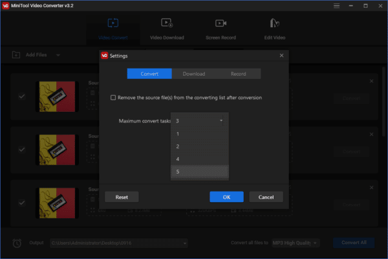388x259 pixels.
Task: Open the Edit Video tab
Action: 275,29
